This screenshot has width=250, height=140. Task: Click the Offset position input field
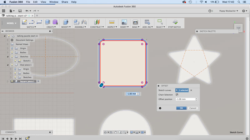(x=185, y=99)
